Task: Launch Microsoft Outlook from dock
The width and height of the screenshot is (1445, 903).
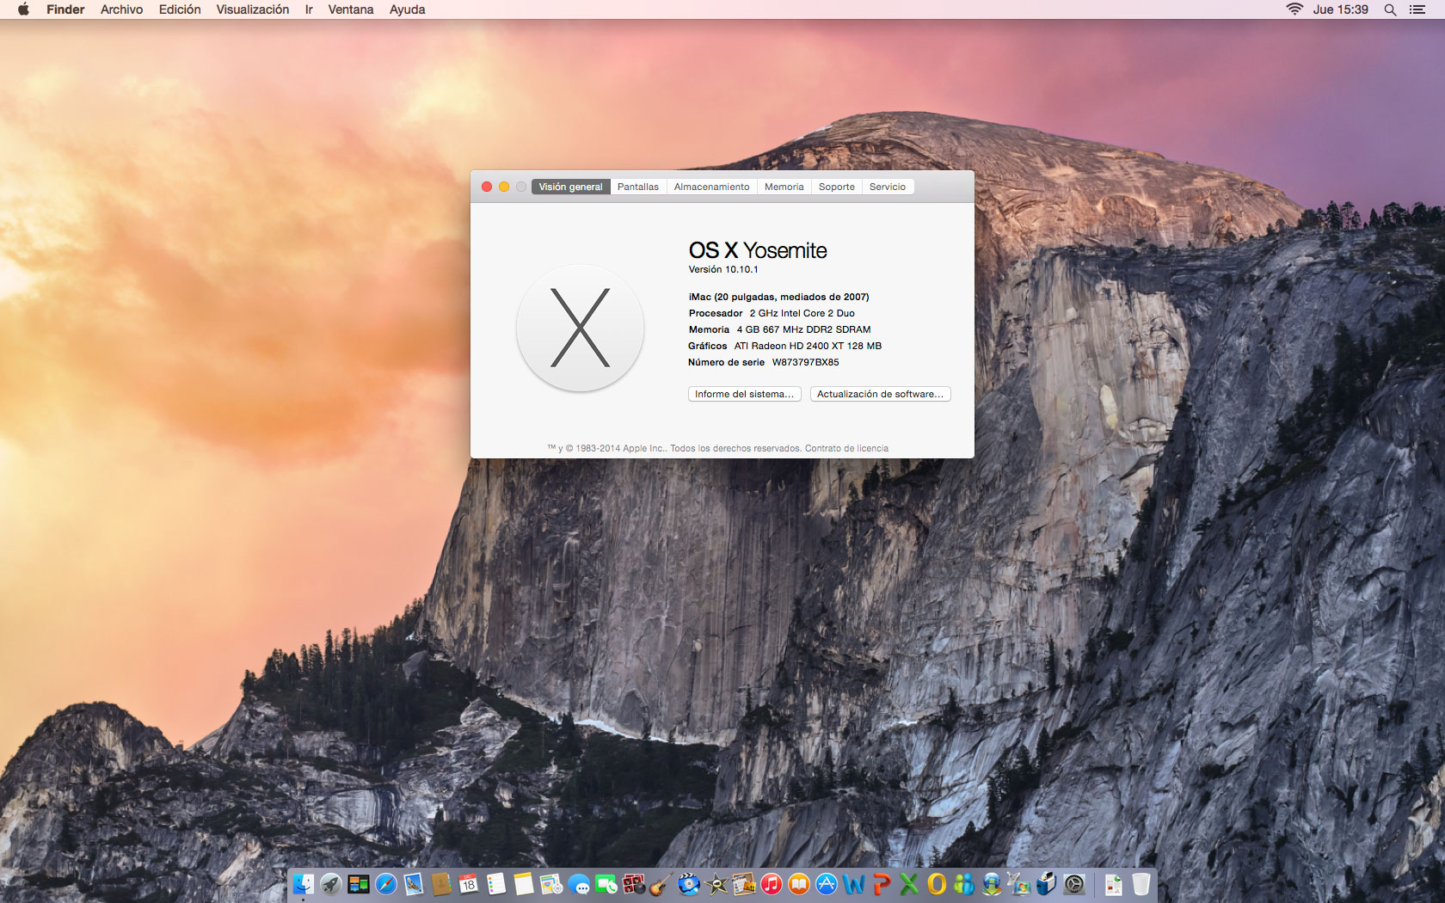Action: tap(937, 884)
